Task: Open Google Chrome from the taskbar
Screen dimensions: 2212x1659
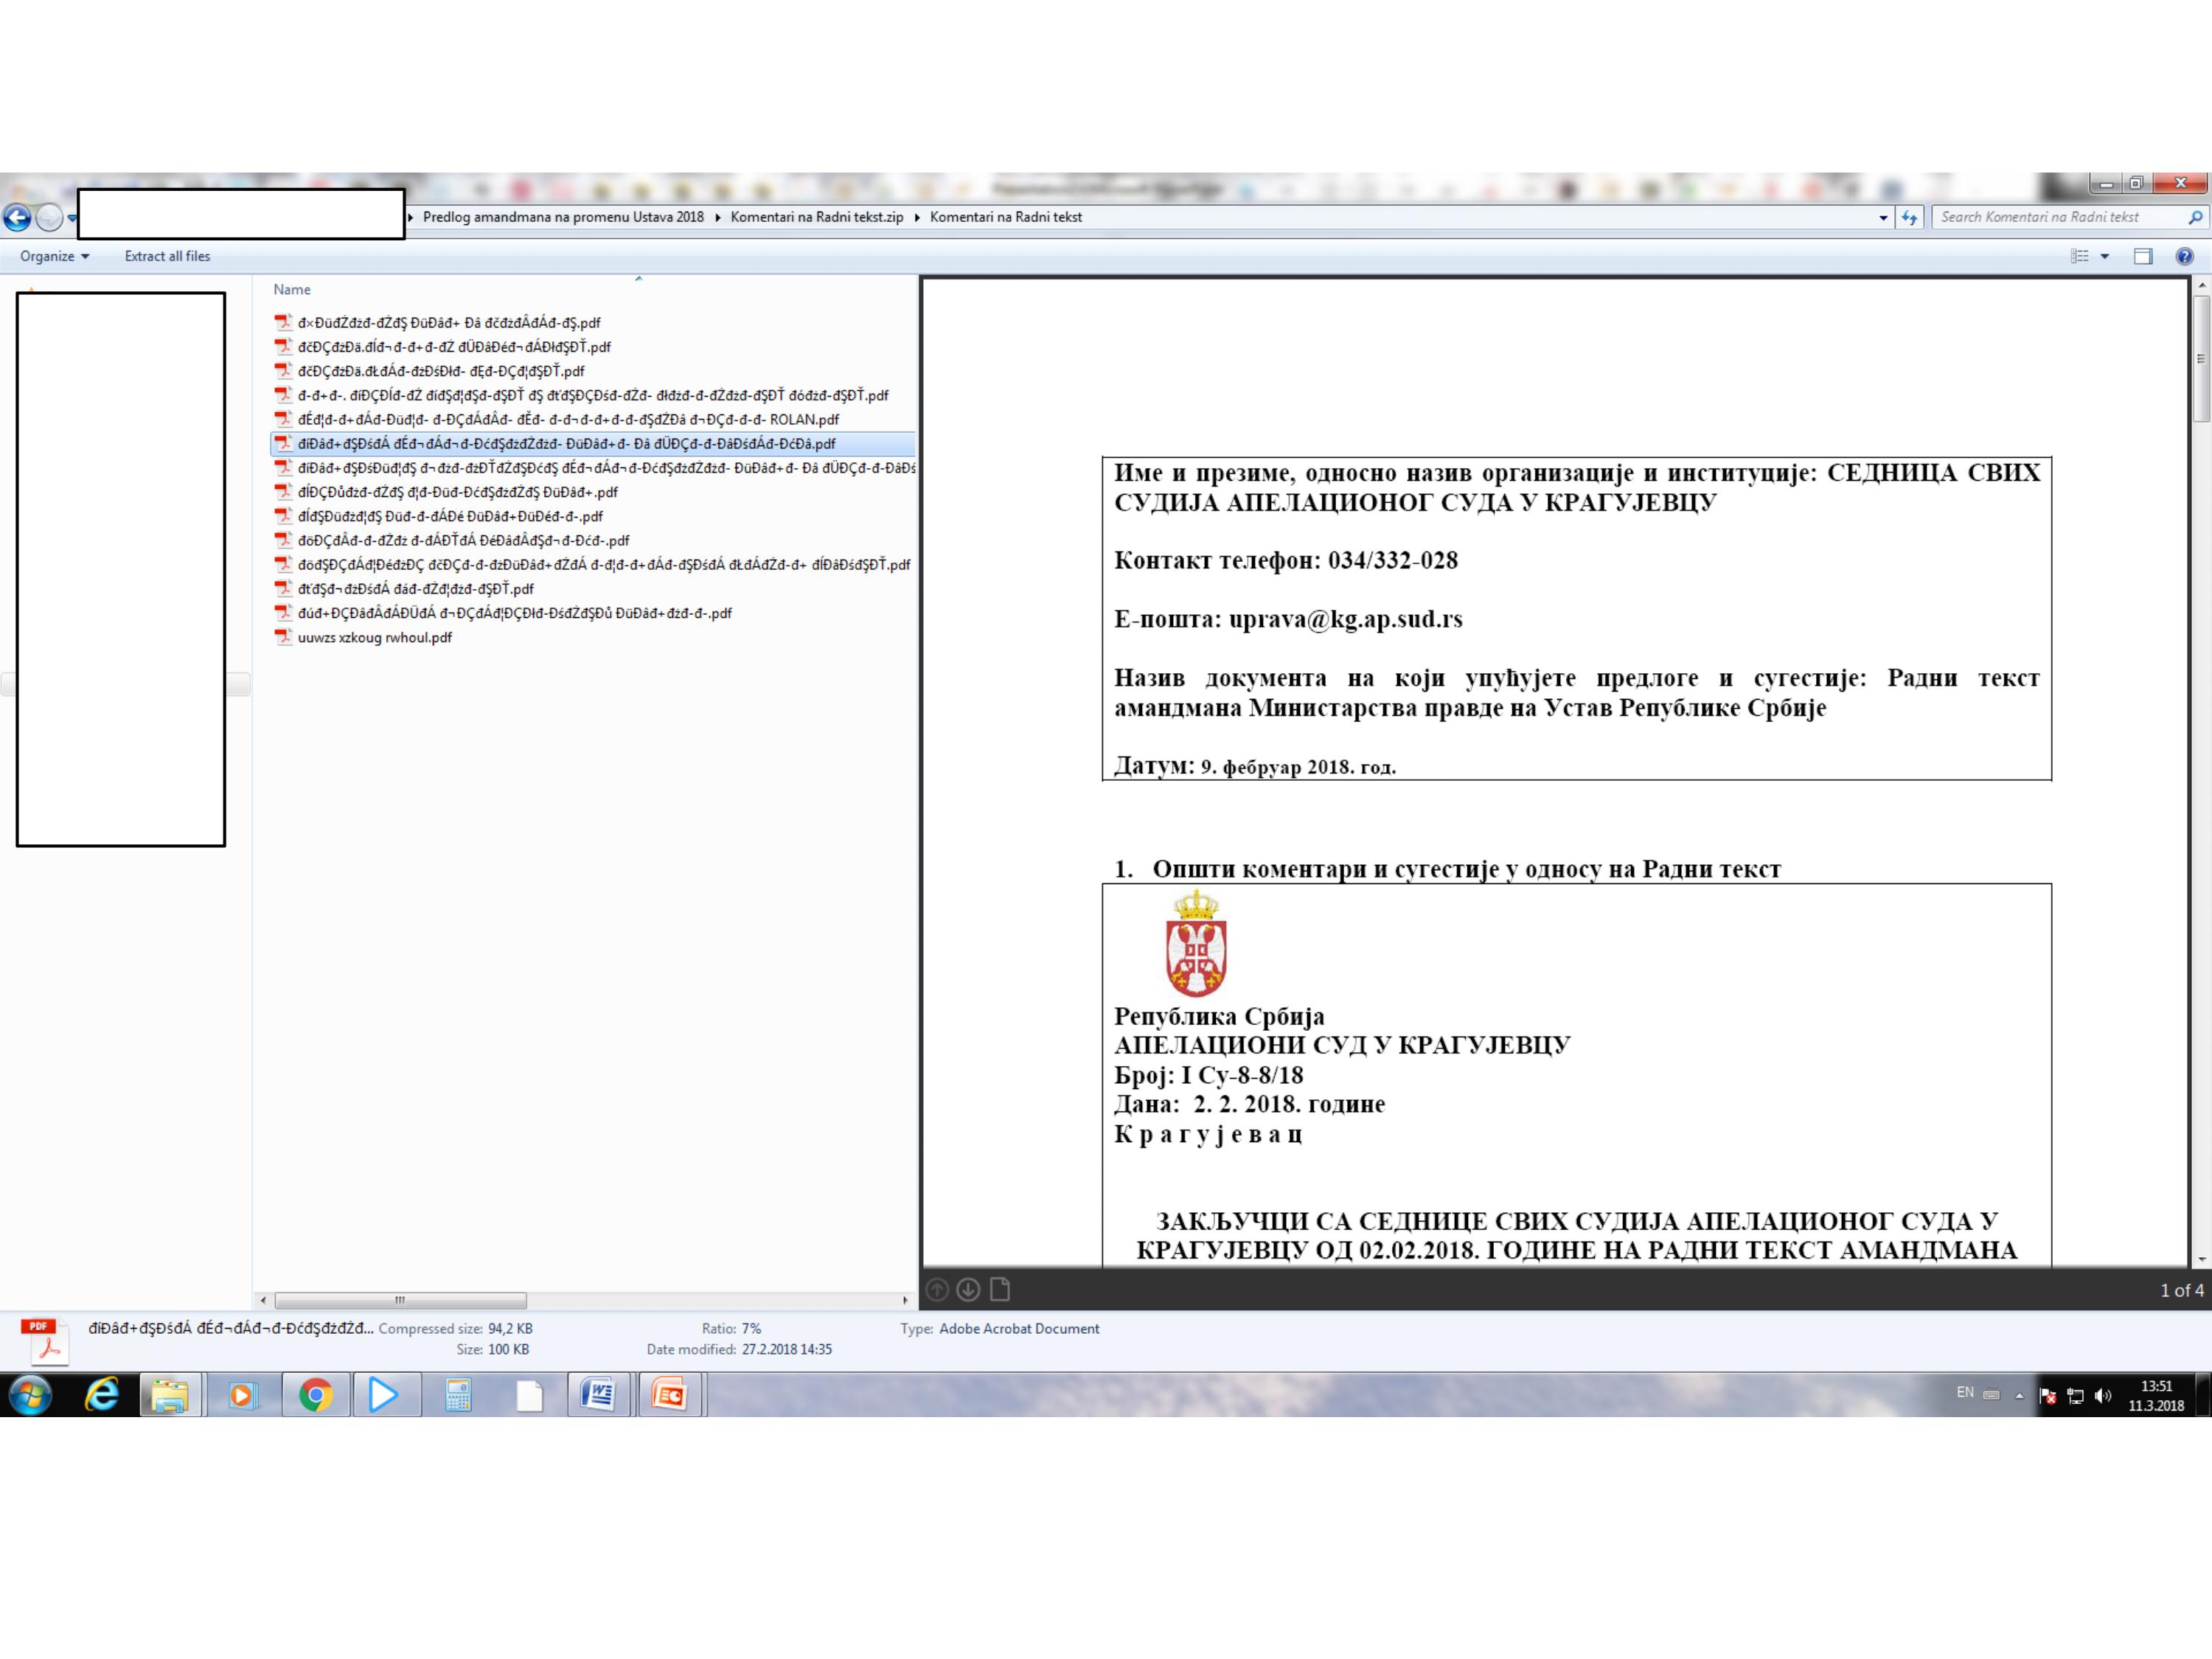Action: 316,1394
